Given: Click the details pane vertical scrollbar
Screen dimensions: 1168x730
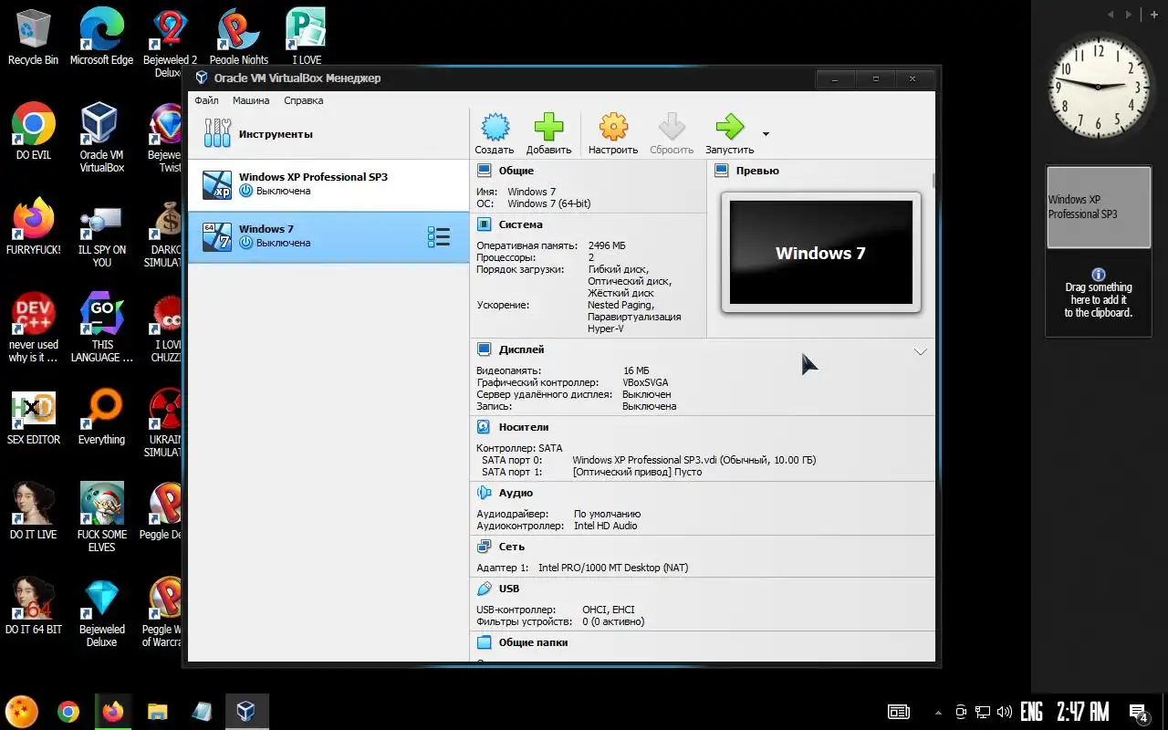Looking at the screenshot, I should point(933,180).
